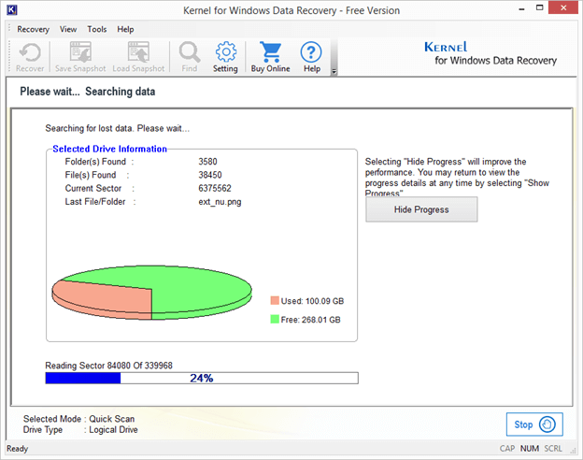The image size is (583, 460).
Task: Open the Recovery menu
Action: coord(33,29)
